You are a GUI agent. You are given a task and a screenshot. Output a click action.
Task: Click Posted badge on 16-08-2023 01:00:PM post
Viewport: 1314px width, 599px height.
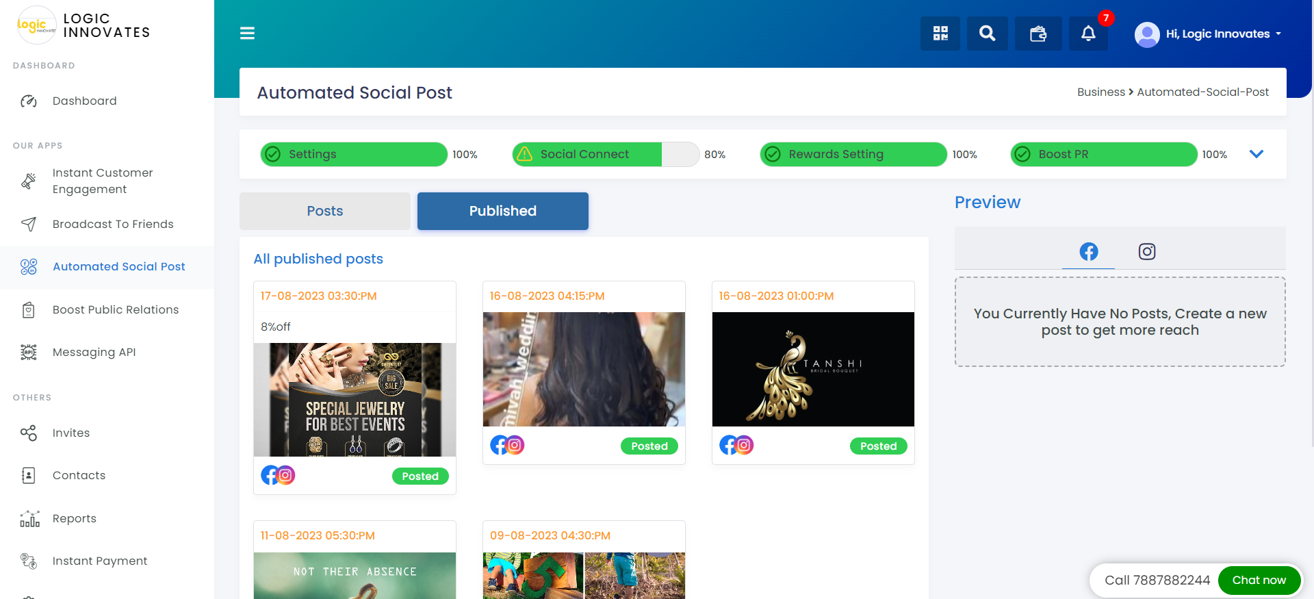[879, 446]
